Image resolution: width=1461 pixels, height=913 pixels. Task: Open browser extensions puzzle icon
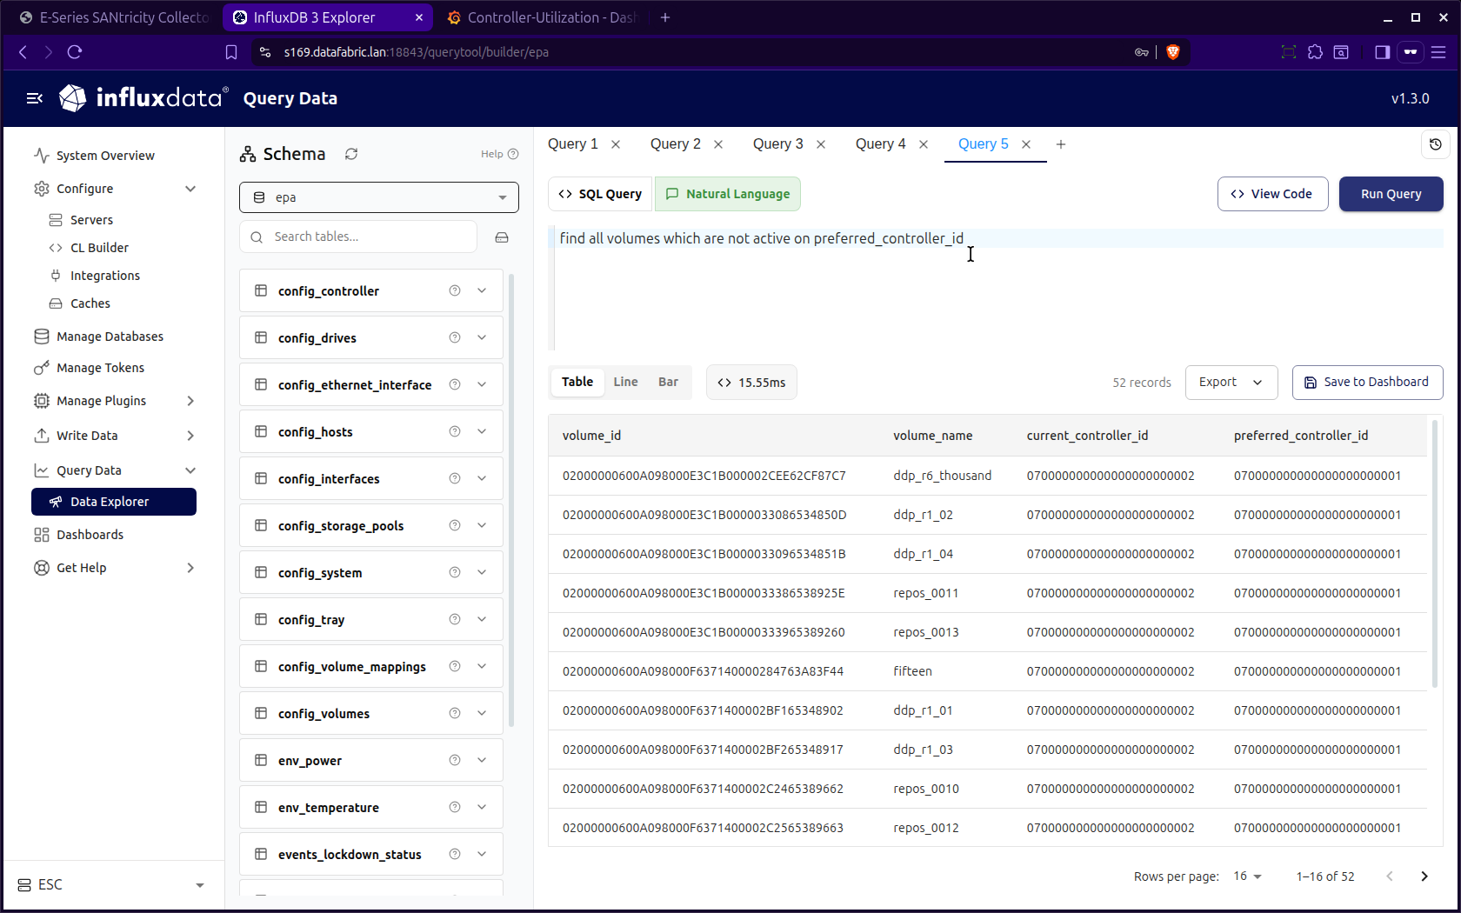point(1315,52)
